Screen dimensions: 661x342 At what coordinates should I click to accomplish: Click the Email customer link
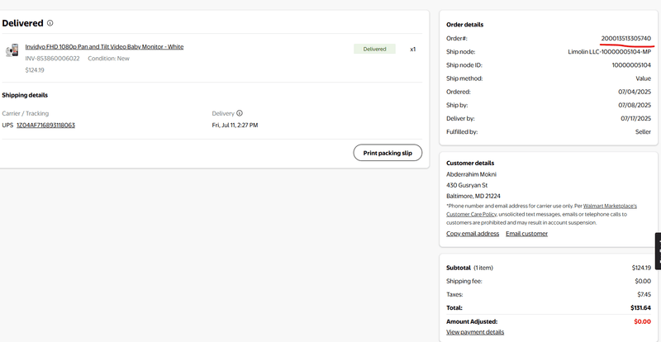526,234
